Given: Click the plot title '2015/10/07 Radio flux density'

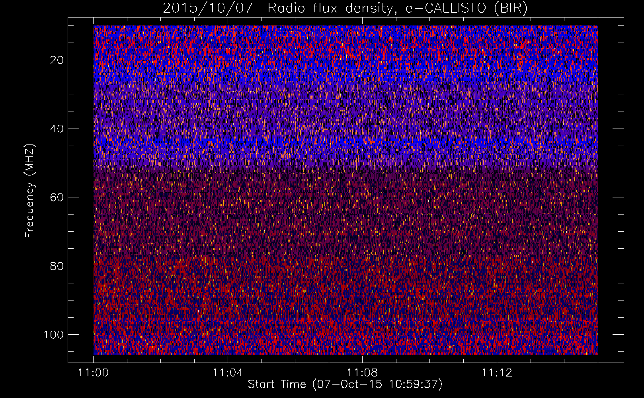Looking at the screenshot, I should (x=345, y=8).
